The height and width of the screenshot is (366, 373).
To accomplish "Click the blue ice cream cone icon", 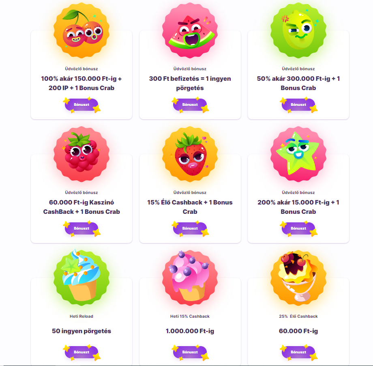I will (x=81, y=278).
